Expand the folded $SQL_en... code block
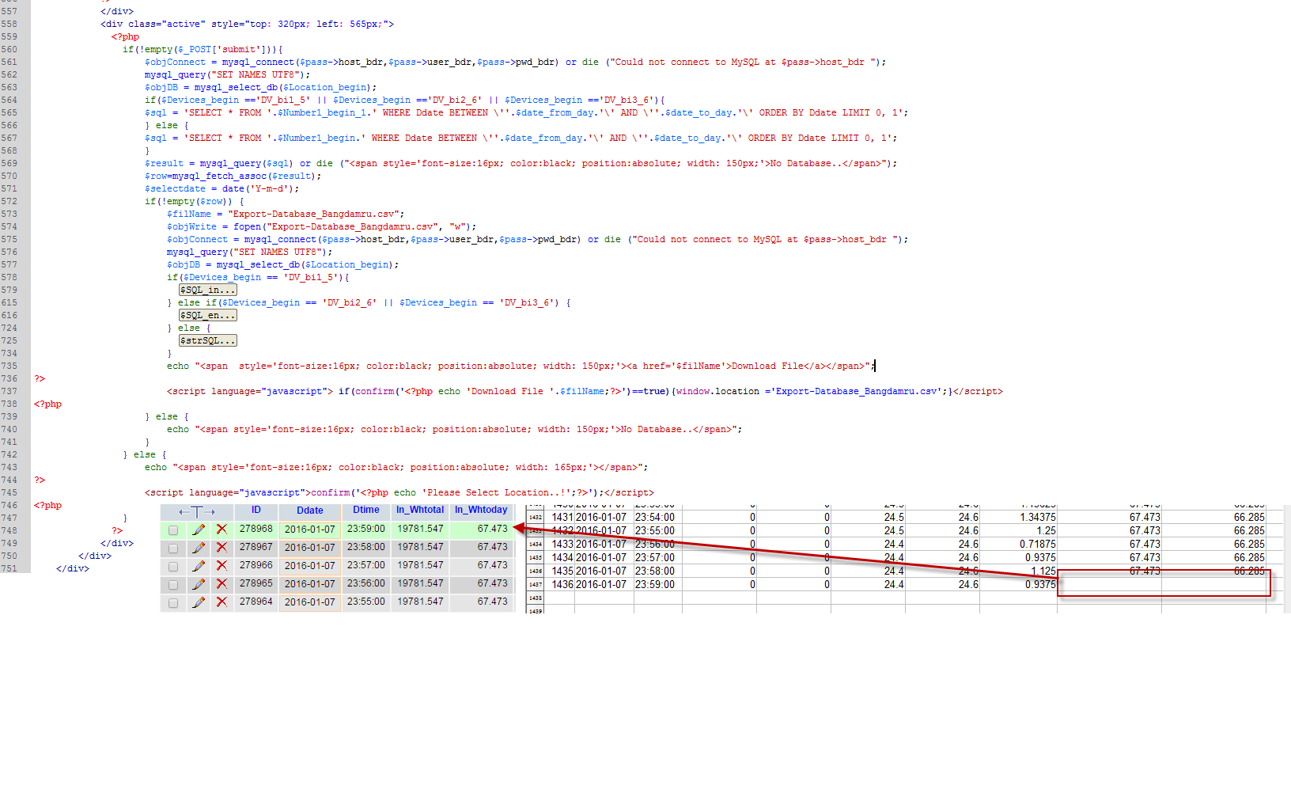1291x801 pixels. [x=208, y=315]
